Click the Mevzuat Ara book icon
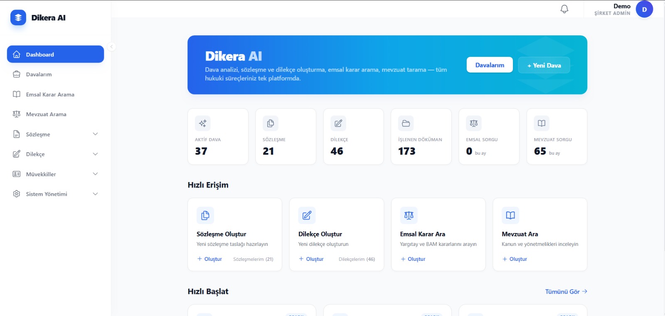This screenshot has width=665, height=316. [x=510, y=215]
